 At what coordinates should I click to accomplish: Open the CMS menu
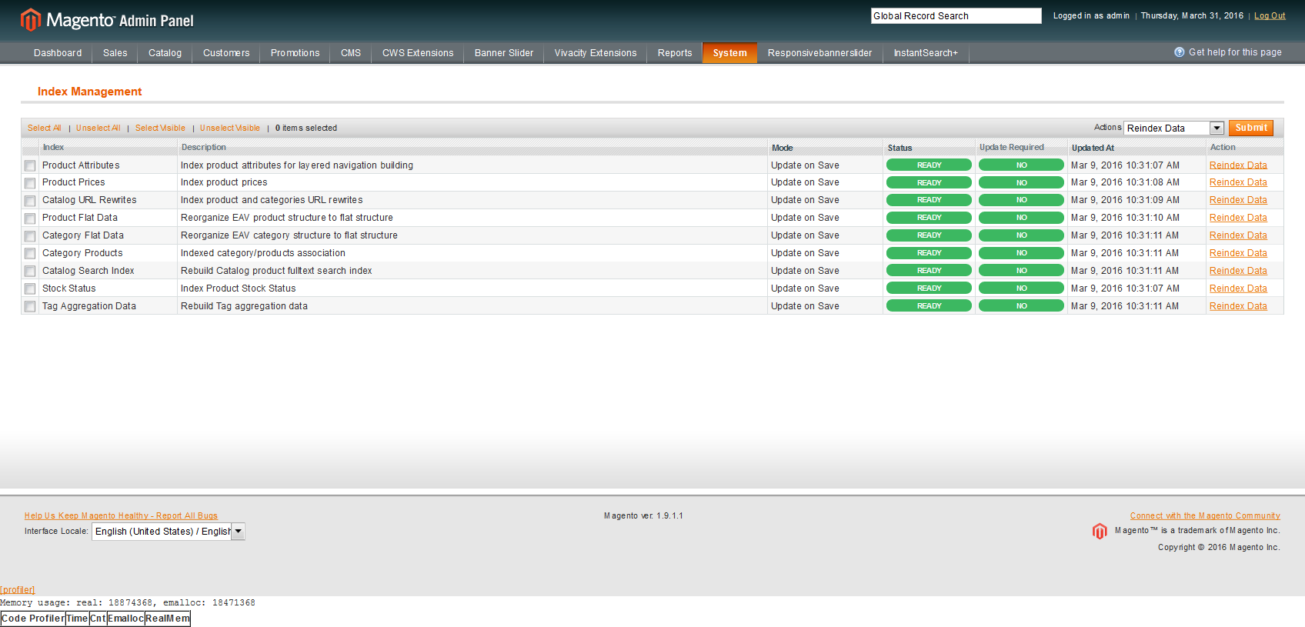tap(351, 53)
